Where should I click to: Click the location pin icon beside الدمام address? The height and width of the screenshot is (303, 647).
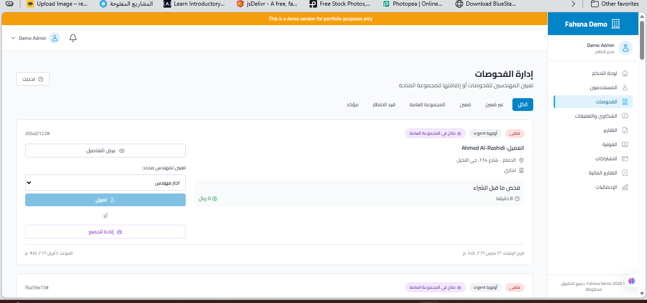521,160
